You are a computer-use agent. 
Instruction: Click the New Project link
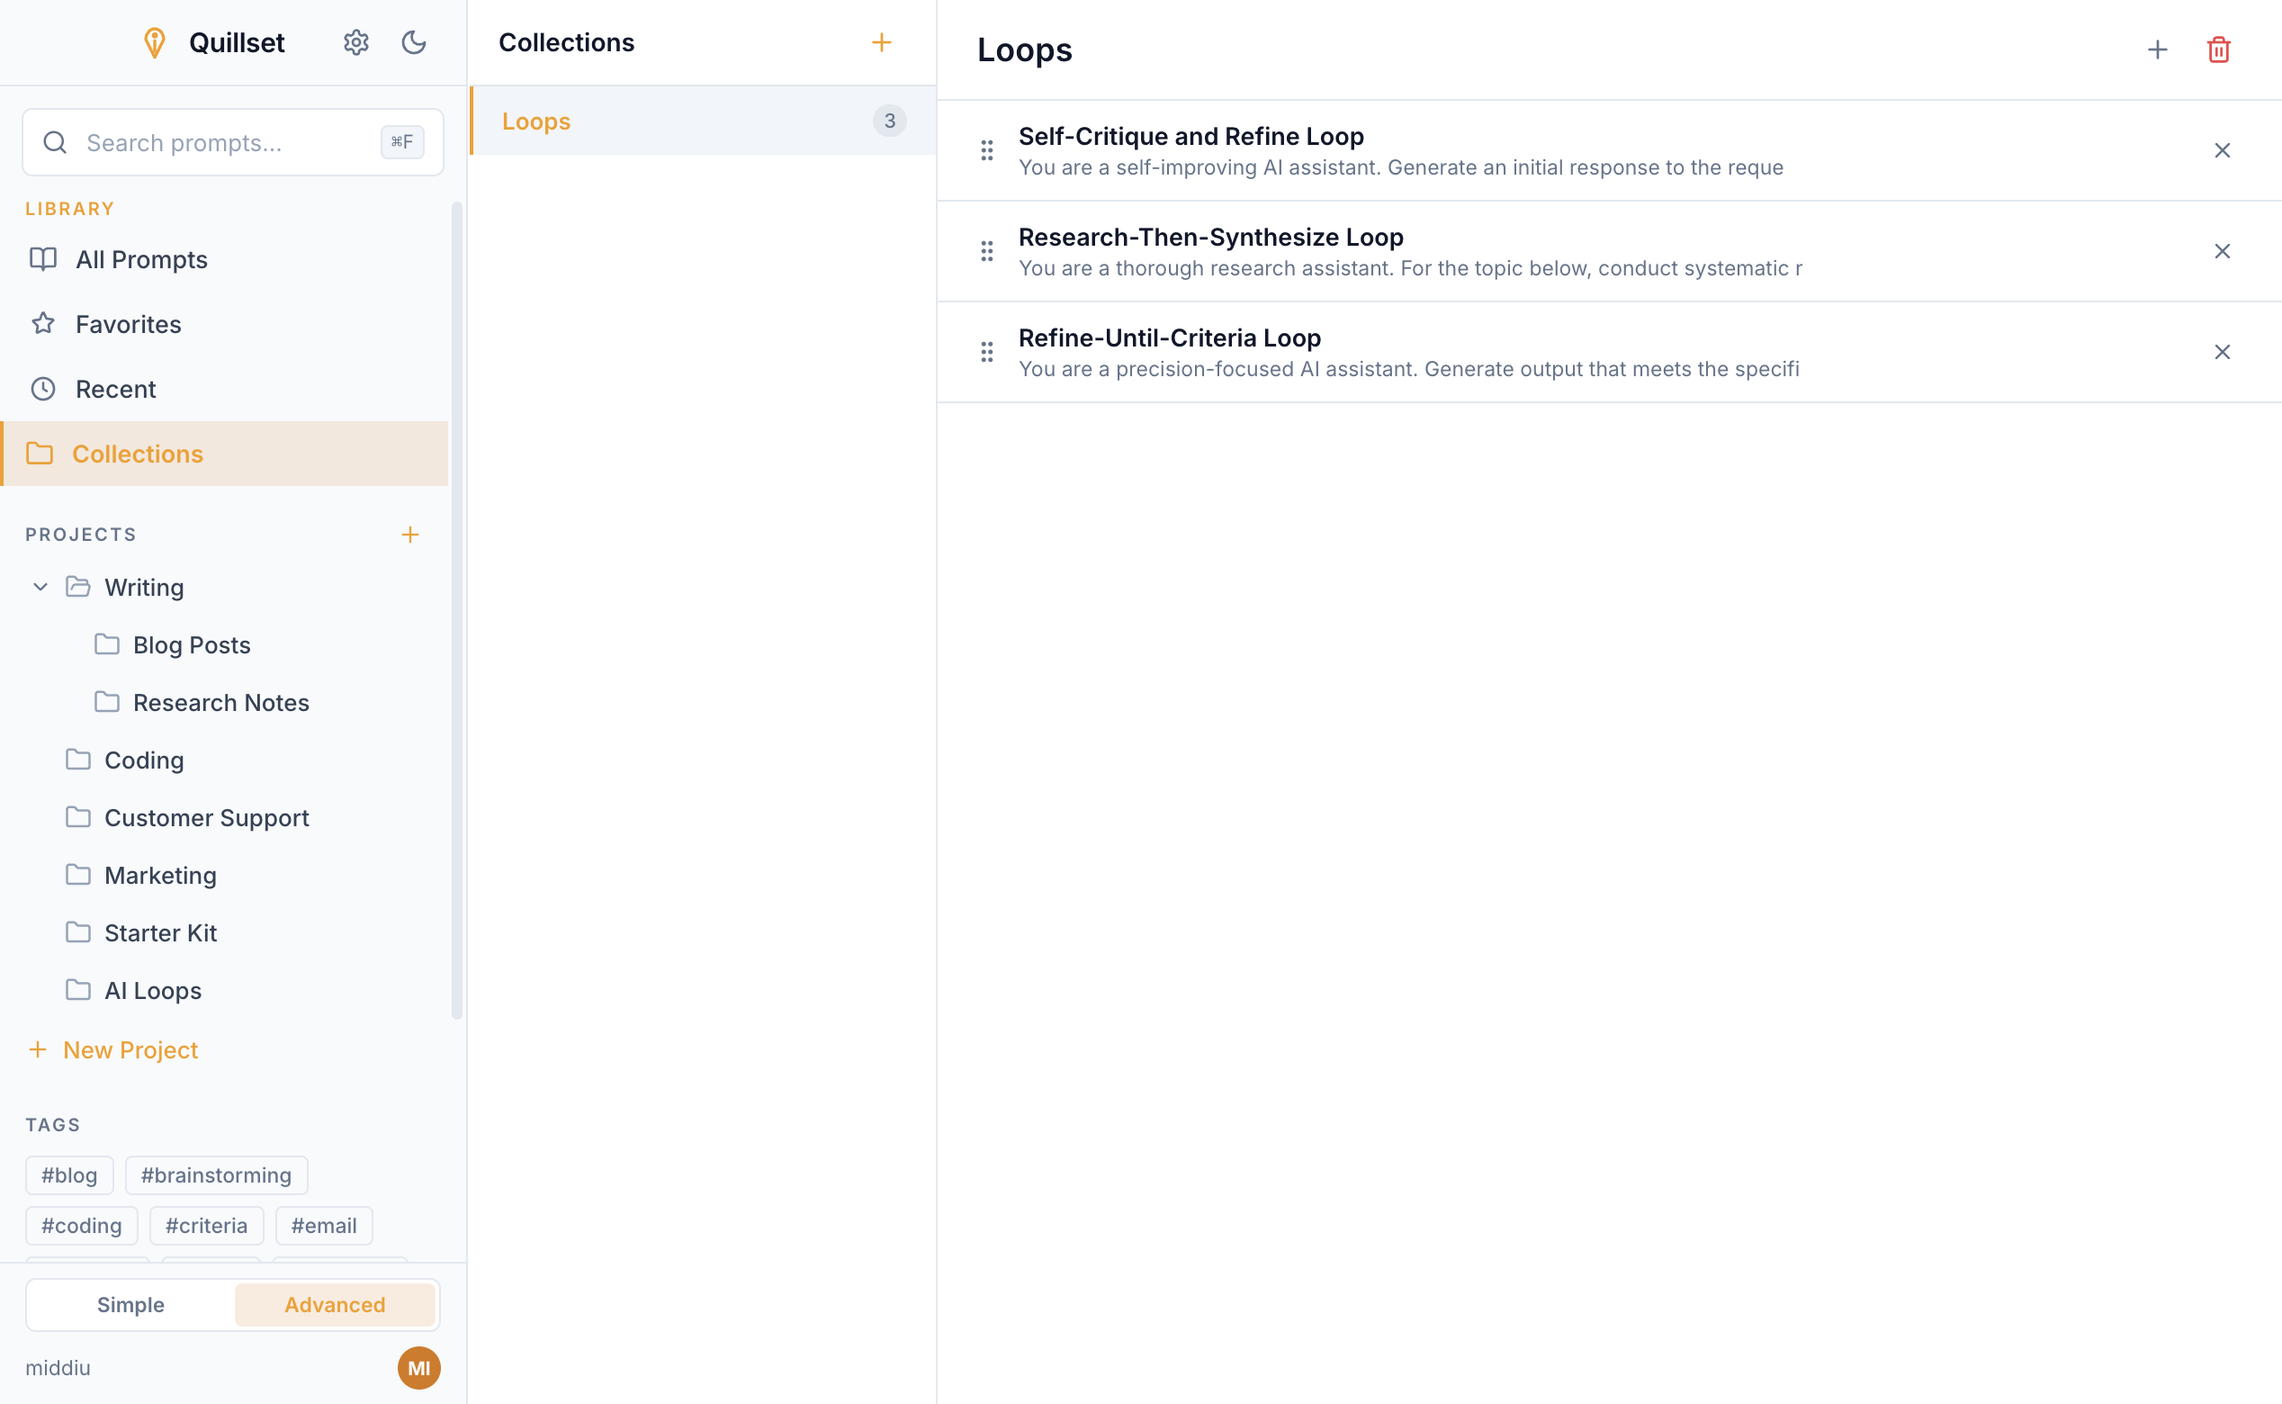pyautogui.click(x=112, y=1050)
